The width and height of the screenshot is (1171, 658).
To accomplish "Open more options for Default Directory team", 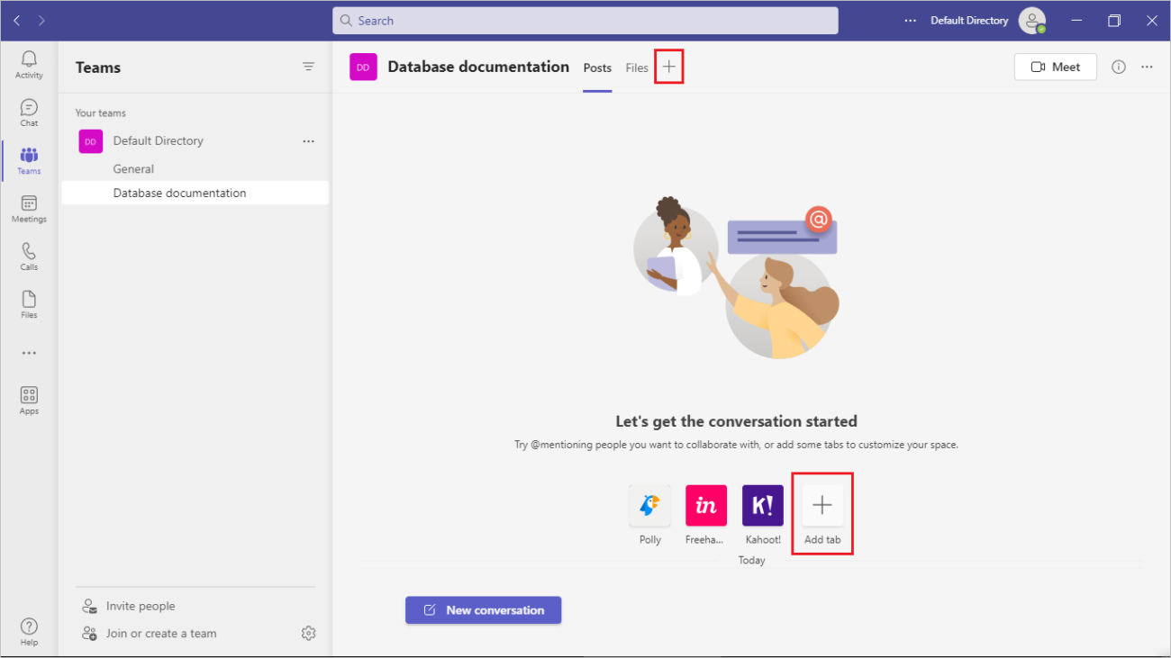I will (309, 141).
